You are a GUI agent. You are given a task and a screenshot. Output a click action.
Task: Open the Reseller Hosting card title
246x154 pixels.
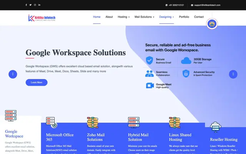coord(224,139)
